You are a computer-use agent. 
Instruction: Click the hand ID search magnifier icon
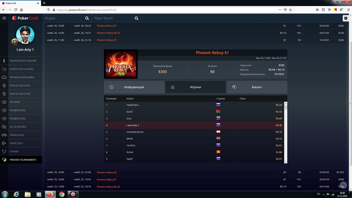pyautogui.click(x=87, y=18)
